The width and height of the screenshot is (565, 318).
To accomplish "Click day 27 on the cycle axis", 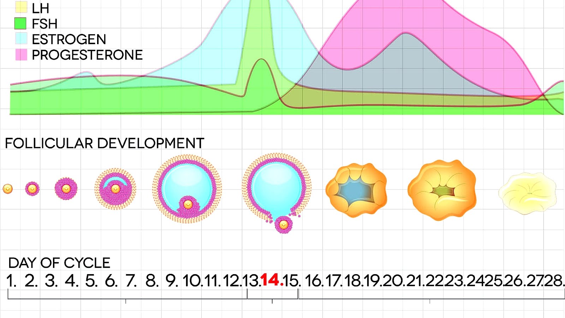I will [535, 281].
